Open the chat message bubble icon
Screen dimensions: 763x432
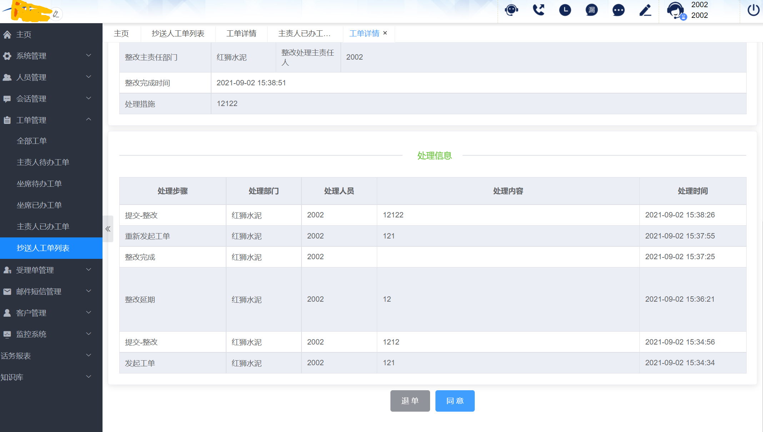coord(618,10)
